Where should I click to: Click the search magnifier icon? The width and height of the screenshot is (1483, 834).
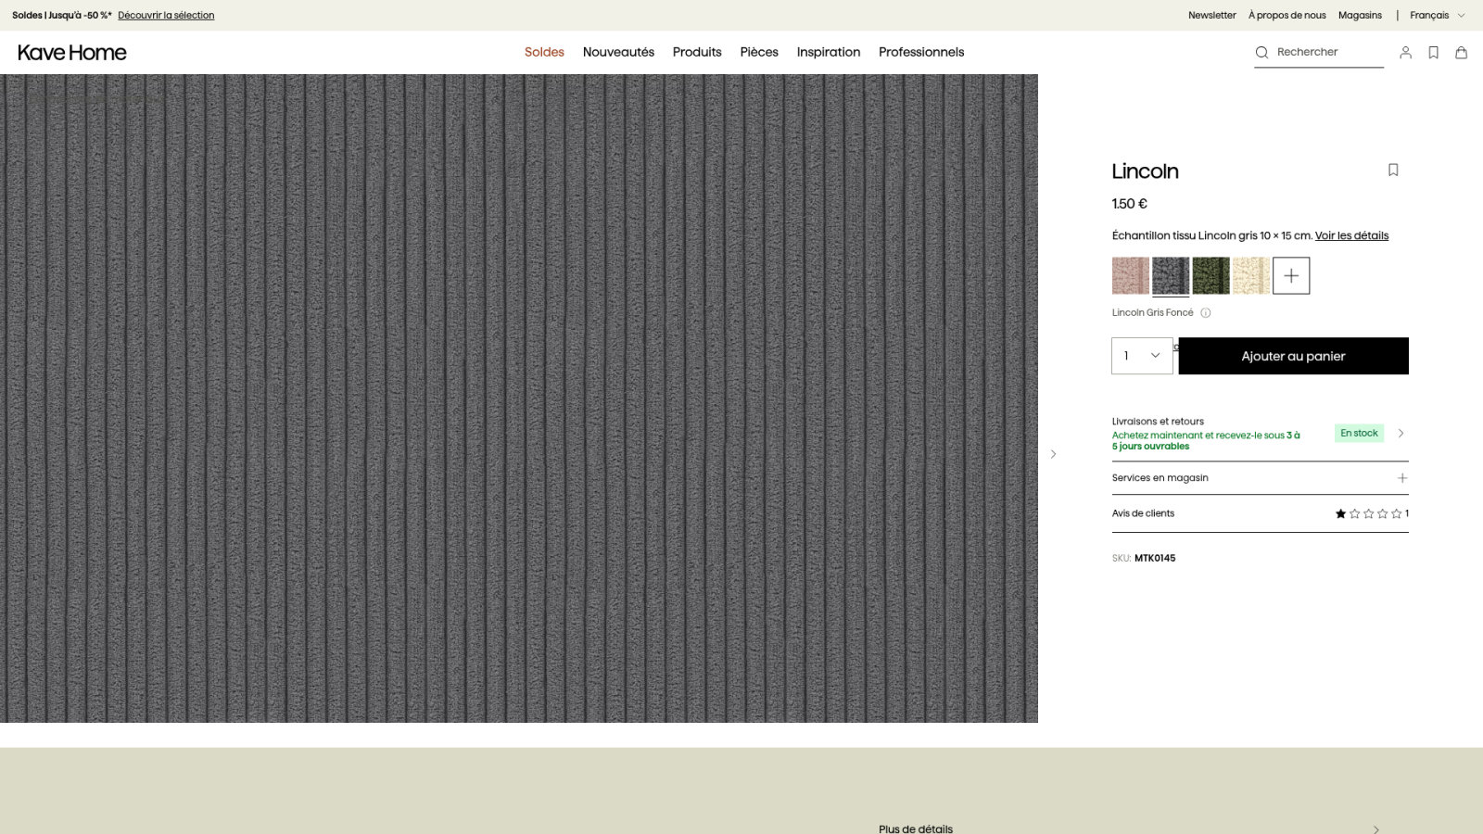click(1261, 53)
